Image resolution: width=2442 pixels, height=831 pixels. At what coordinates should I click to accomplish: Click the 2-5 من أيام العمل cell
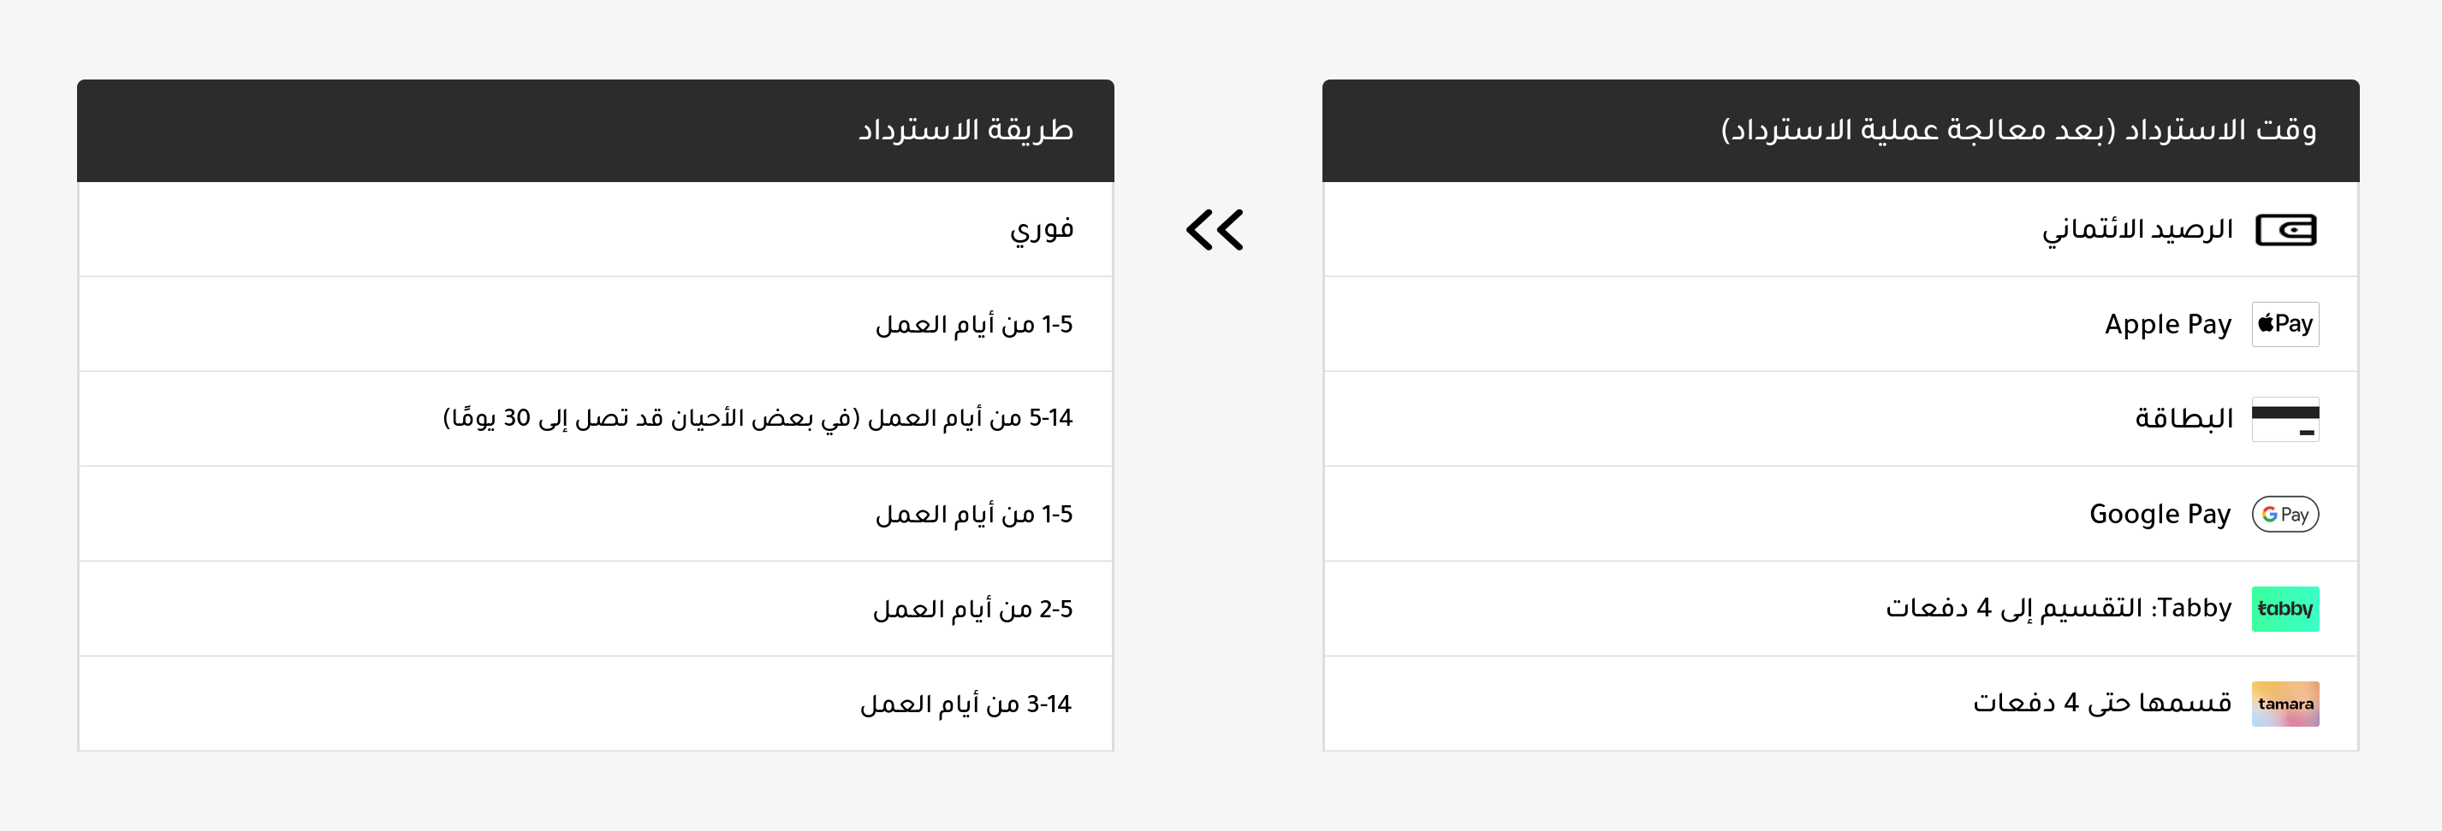click(x=596, y=609)
